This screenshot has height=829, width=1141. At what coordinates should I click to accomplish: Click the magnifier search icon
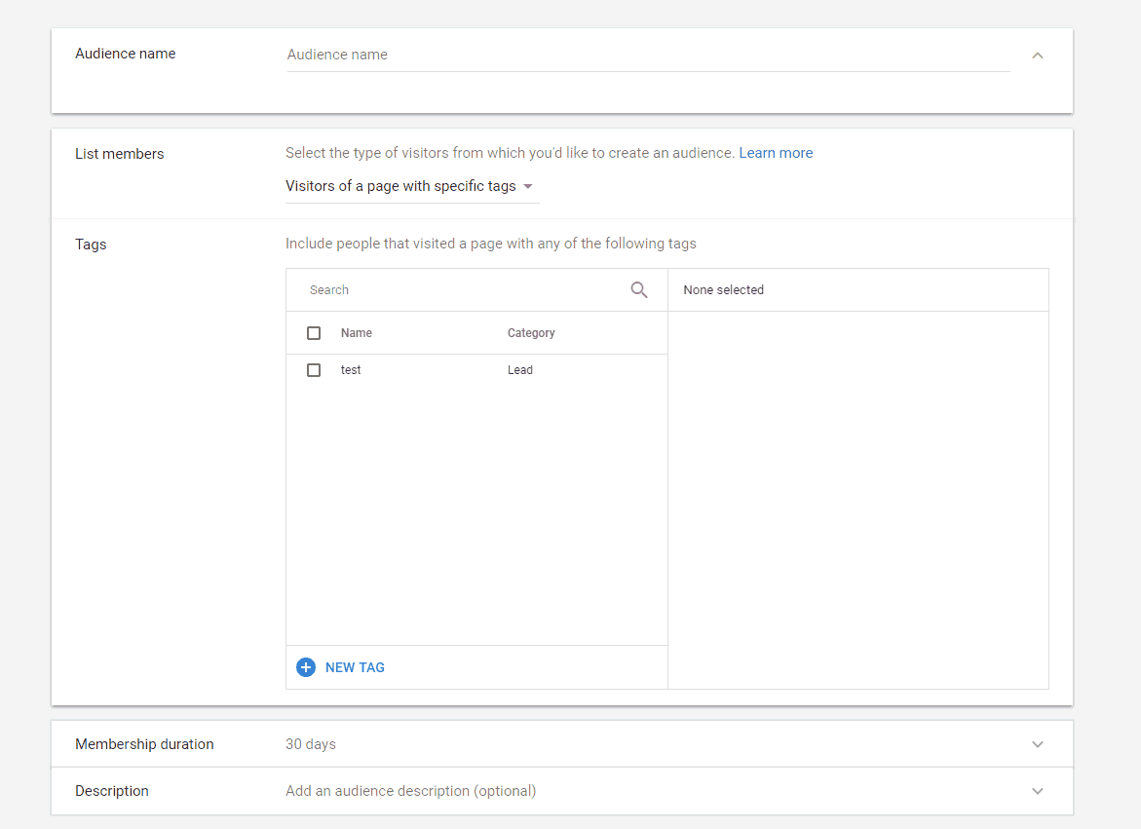click(639, 289)
